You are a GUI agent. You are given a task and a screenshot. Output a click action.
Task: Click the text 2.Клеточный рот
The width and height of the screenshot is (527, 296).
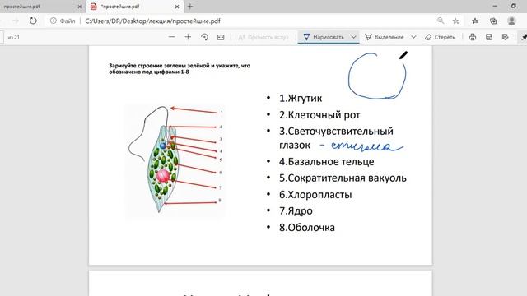[x=319, y=115]
